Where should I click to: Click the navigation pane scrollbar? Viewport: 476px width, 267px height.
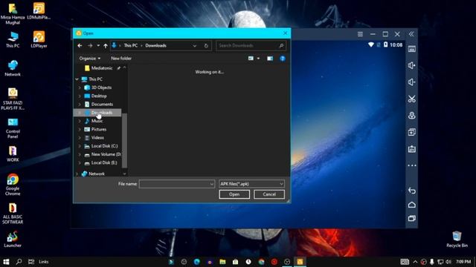point(124,140)
